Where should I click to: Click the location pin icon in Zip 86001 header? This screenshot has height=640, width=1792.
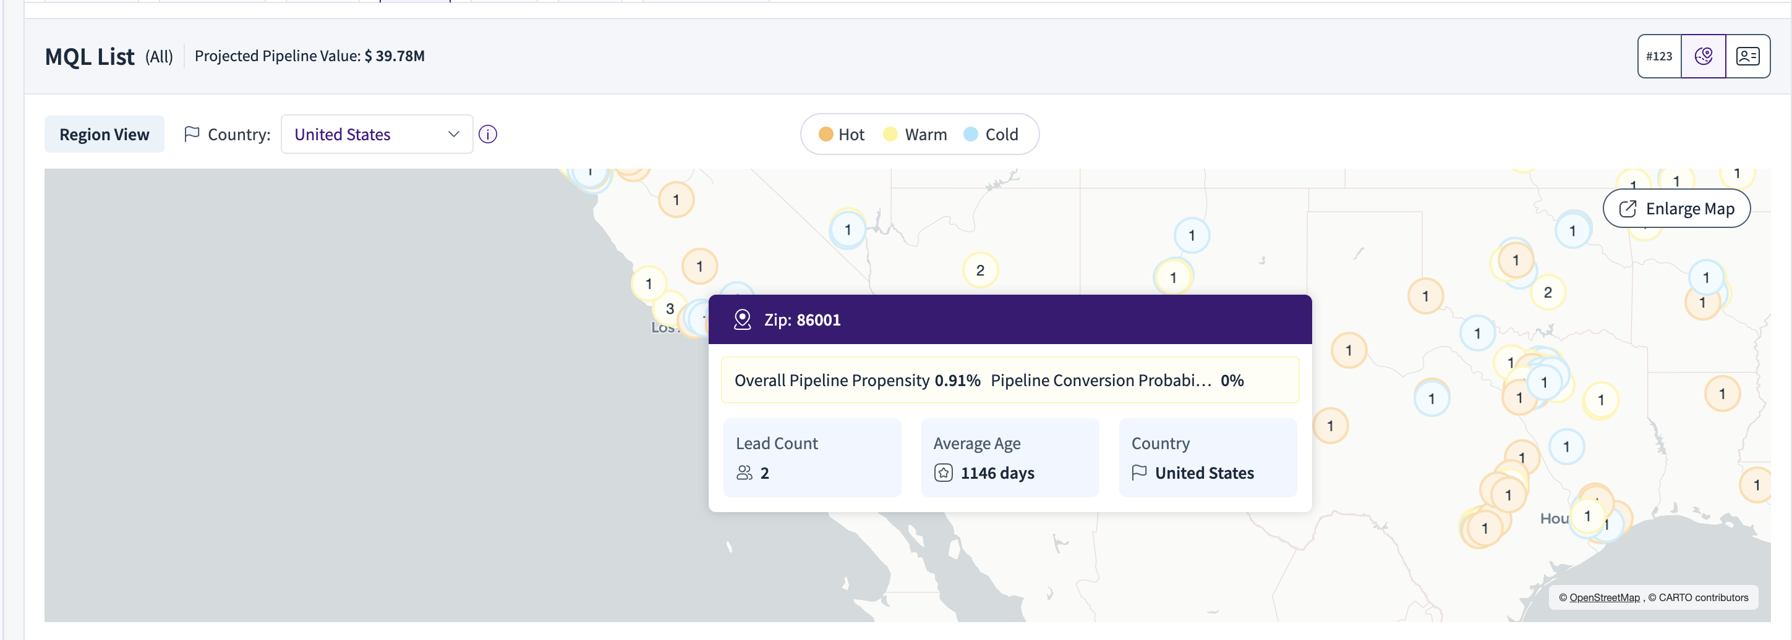[x=742, y=319]
